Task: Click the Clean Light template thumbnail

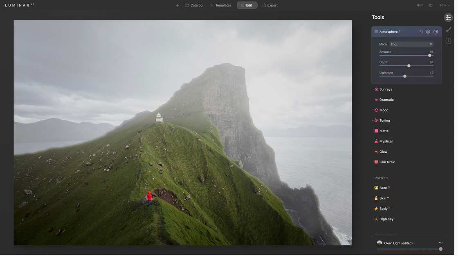Action: 379,243
